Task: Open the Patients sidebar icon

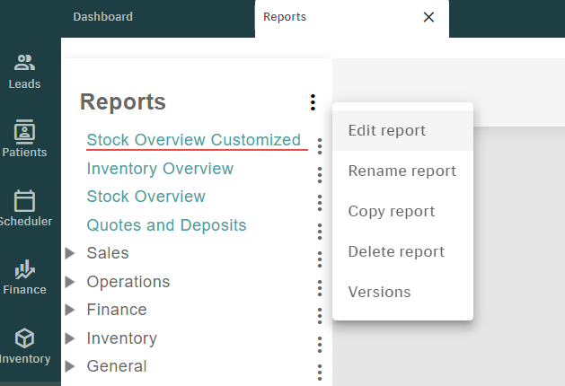Action: (x=25, y=131)
